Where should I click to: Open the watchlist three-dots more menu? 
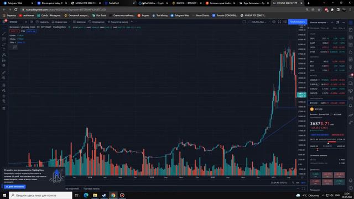tap(343, 23)
